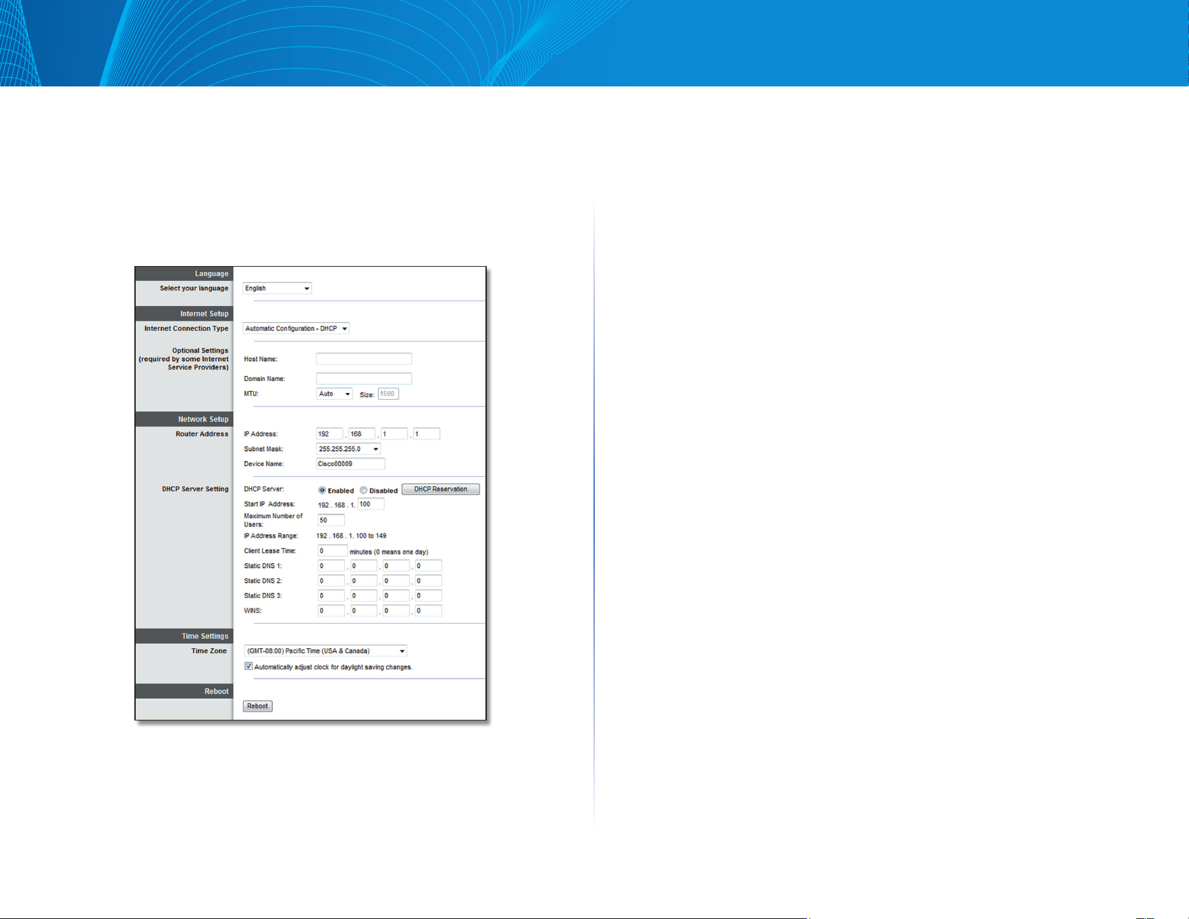The width and height of the screenshot is (1189, 919).
Task: Focus the Host Name input field
Action: point(364,359)
